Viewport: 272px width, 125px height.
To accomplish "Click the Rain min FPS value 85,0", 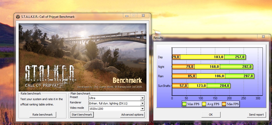I will coord(191,76).
